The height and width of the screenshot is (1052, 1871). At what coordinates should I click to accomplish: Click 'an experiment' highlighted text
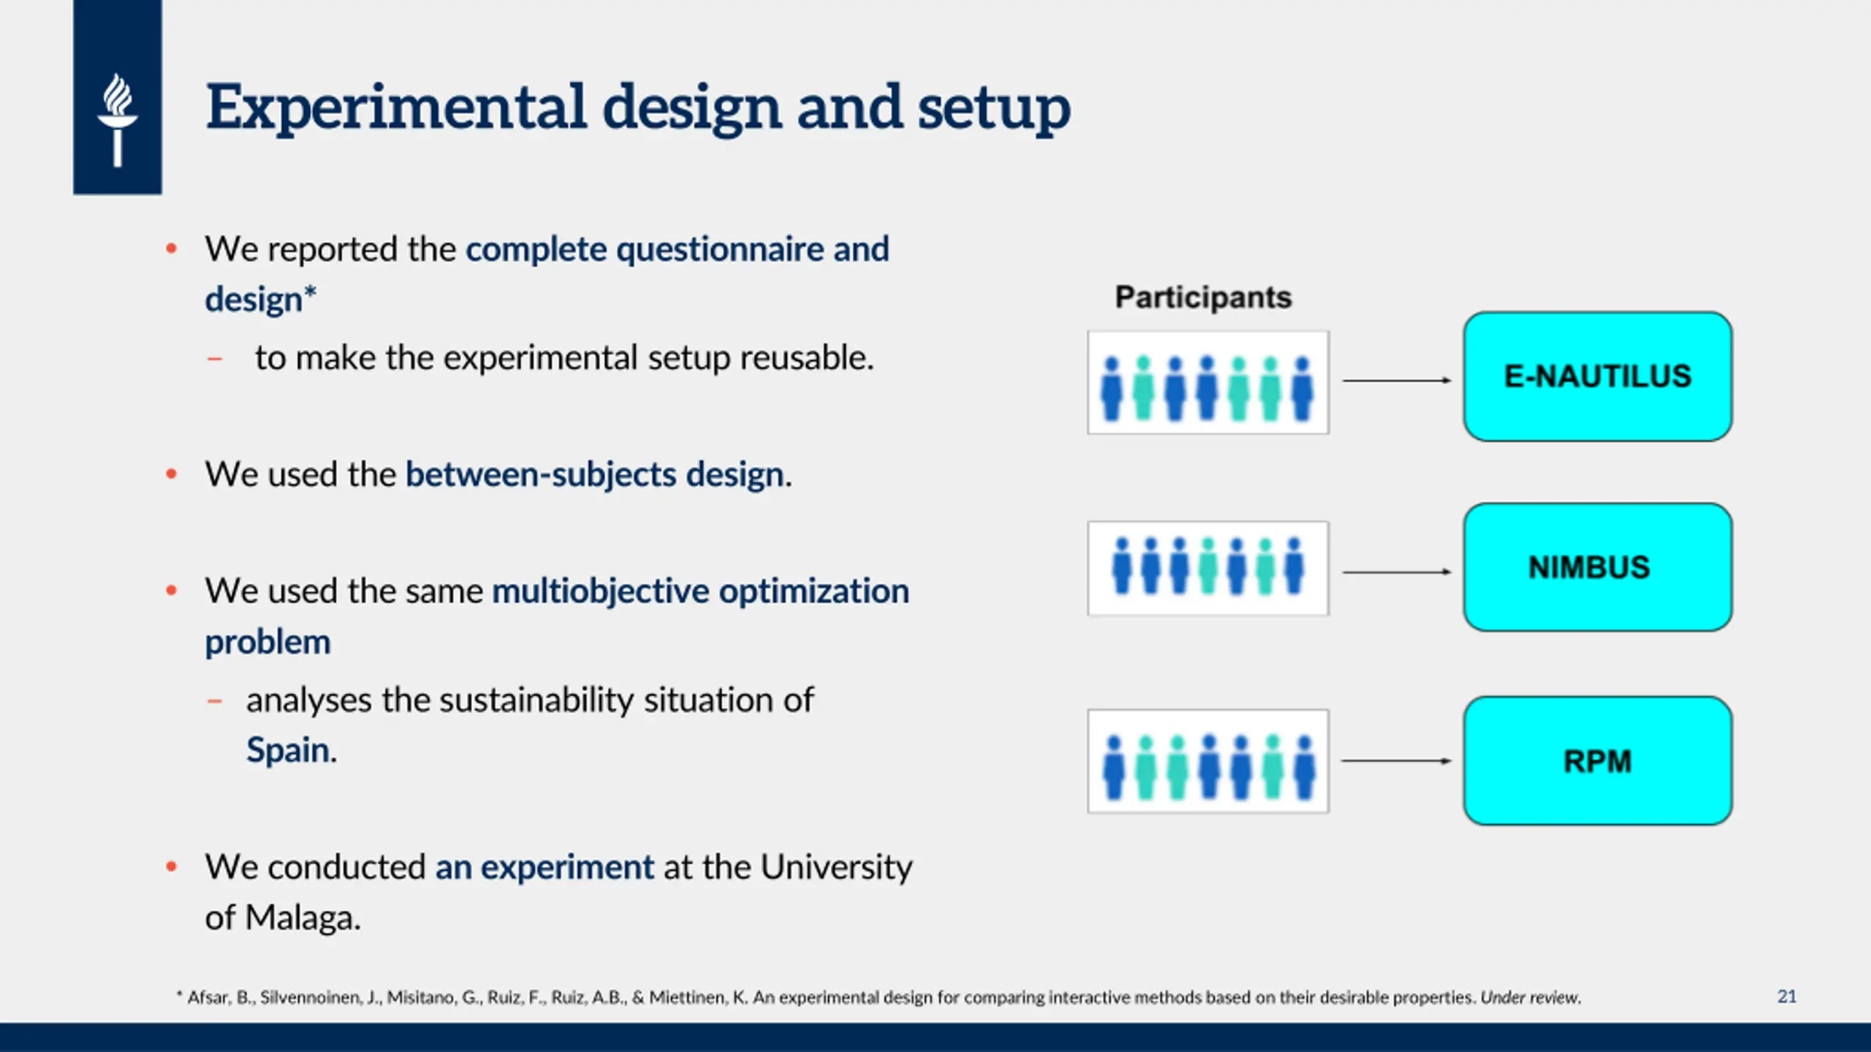[544, 867]
